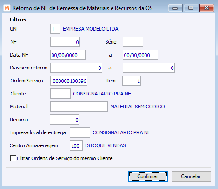Screen dimensions: 218x189
Task: Select the Centro Armazenagem field with 100
Action: [76, 145]
